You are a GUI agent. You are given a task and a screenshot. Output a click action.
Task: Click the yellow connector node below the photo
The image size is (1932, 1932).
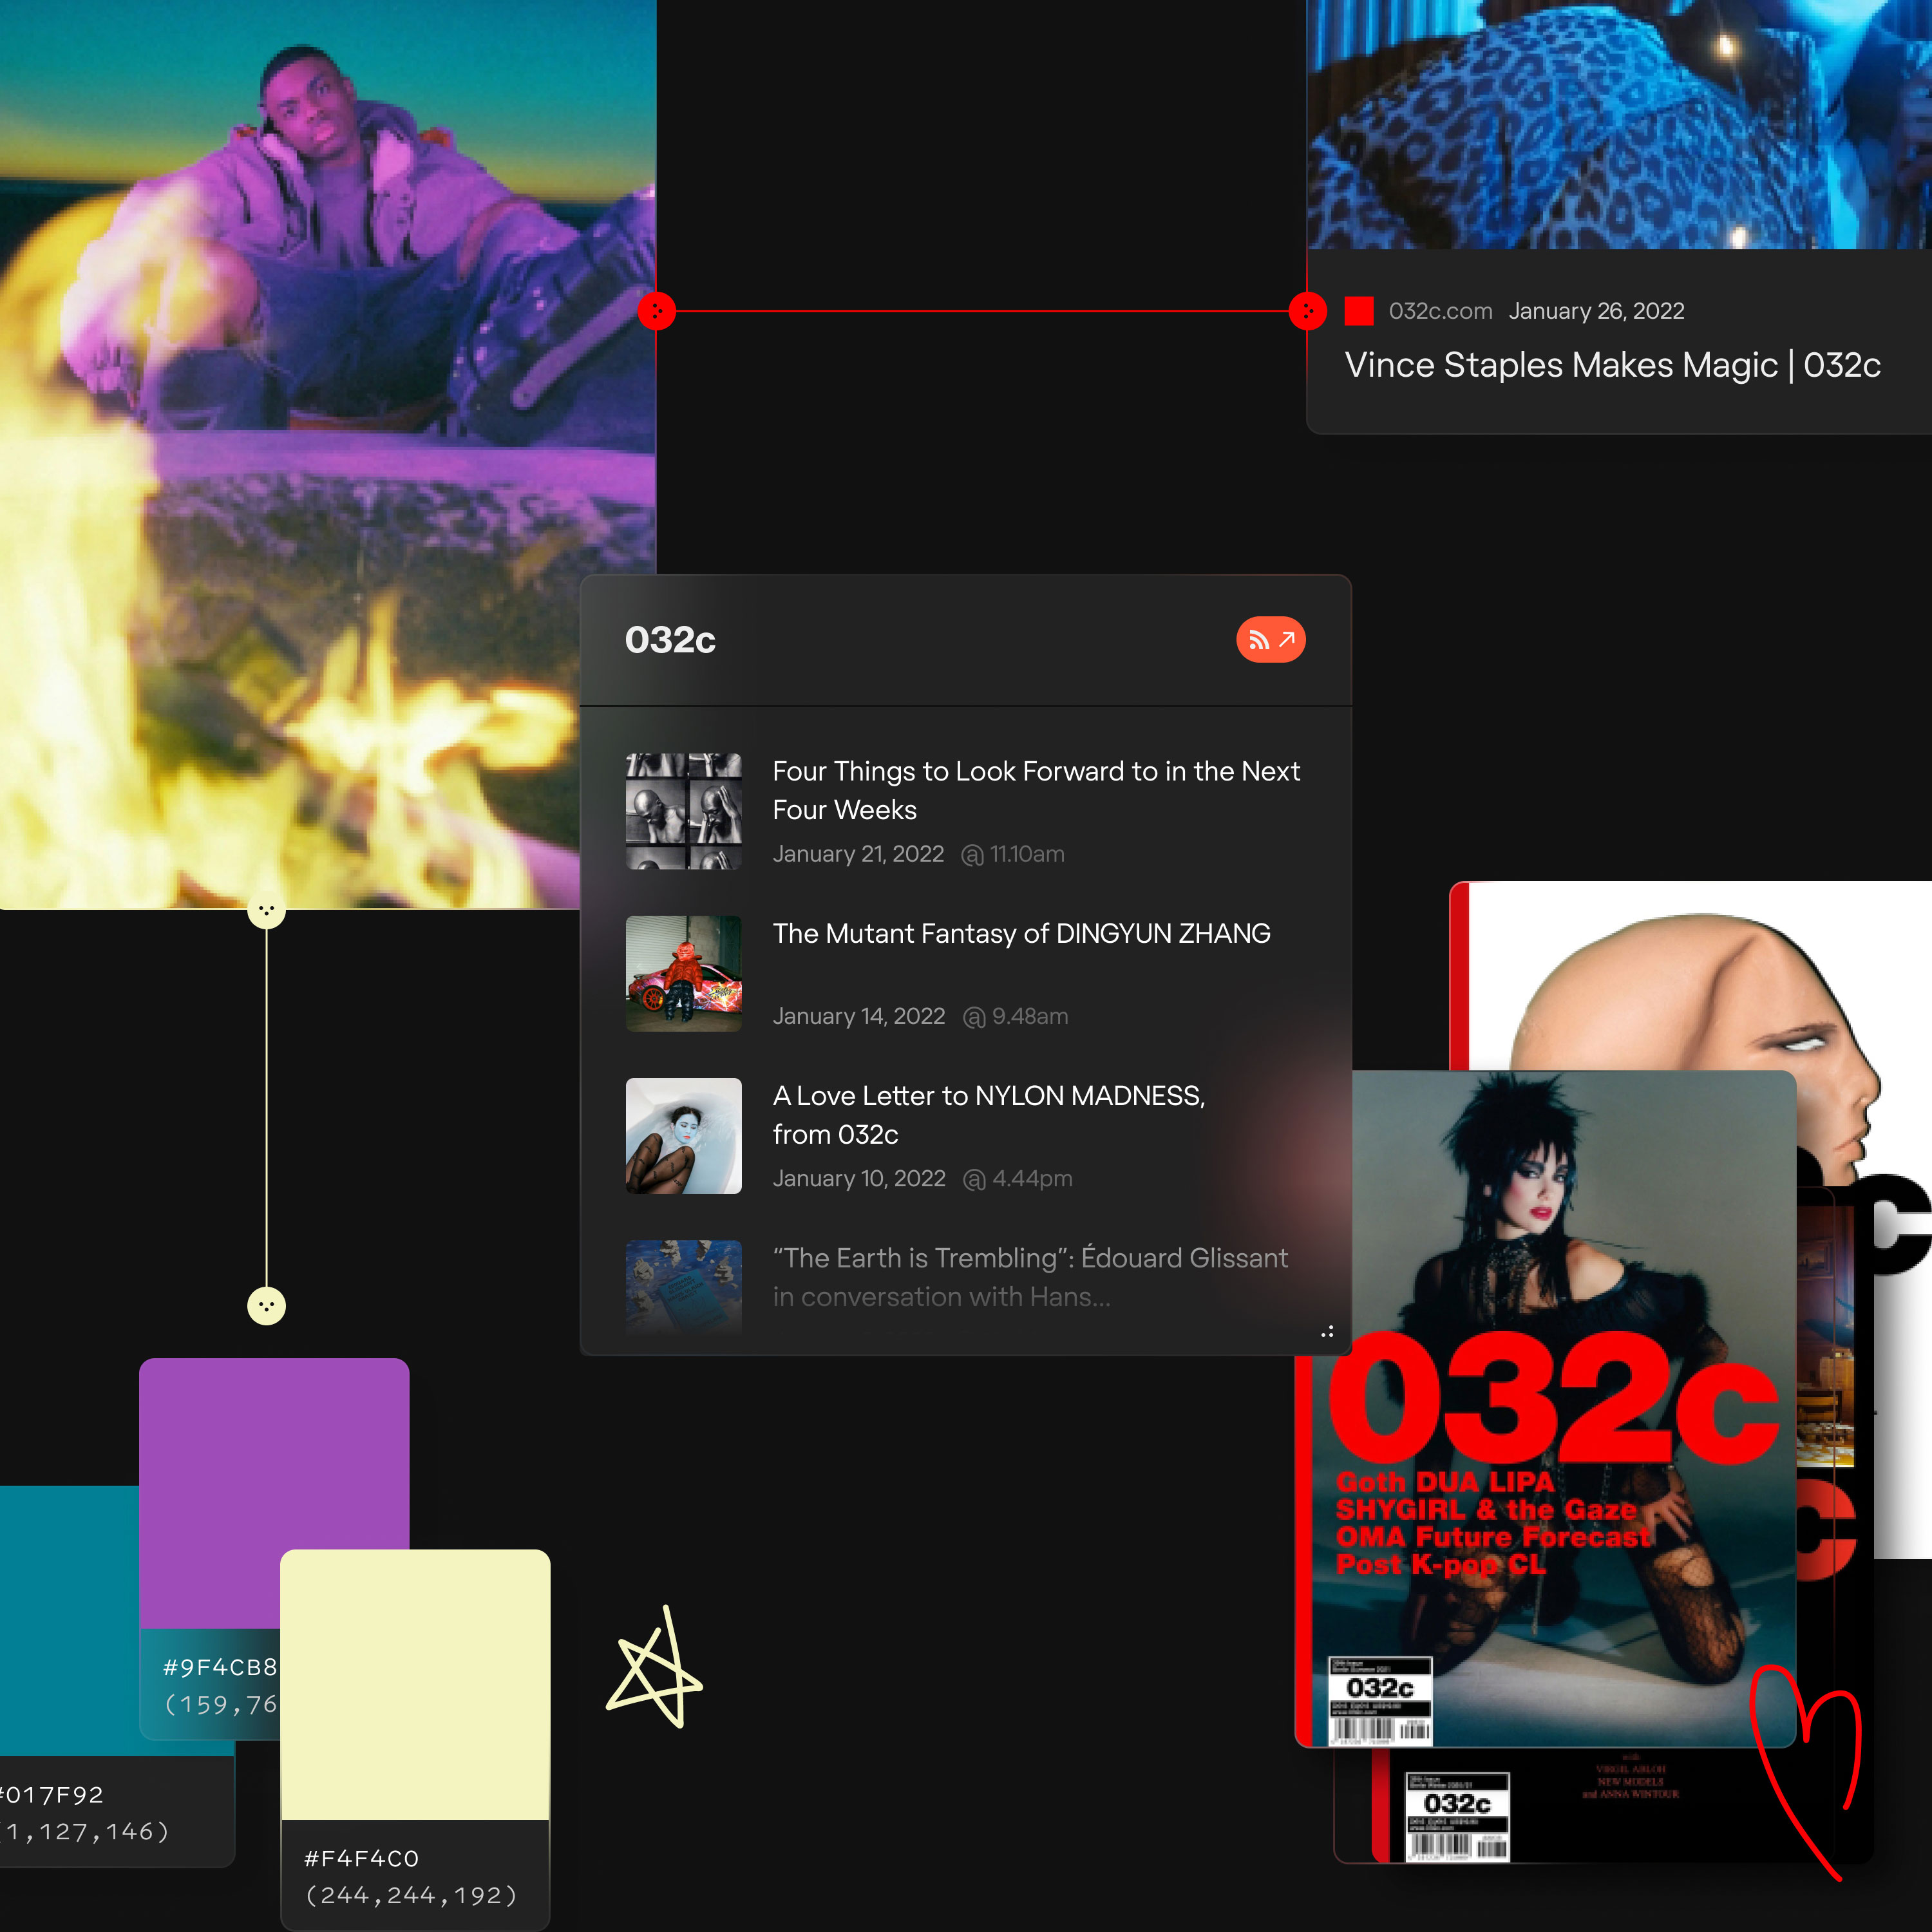tap(266, 911)
